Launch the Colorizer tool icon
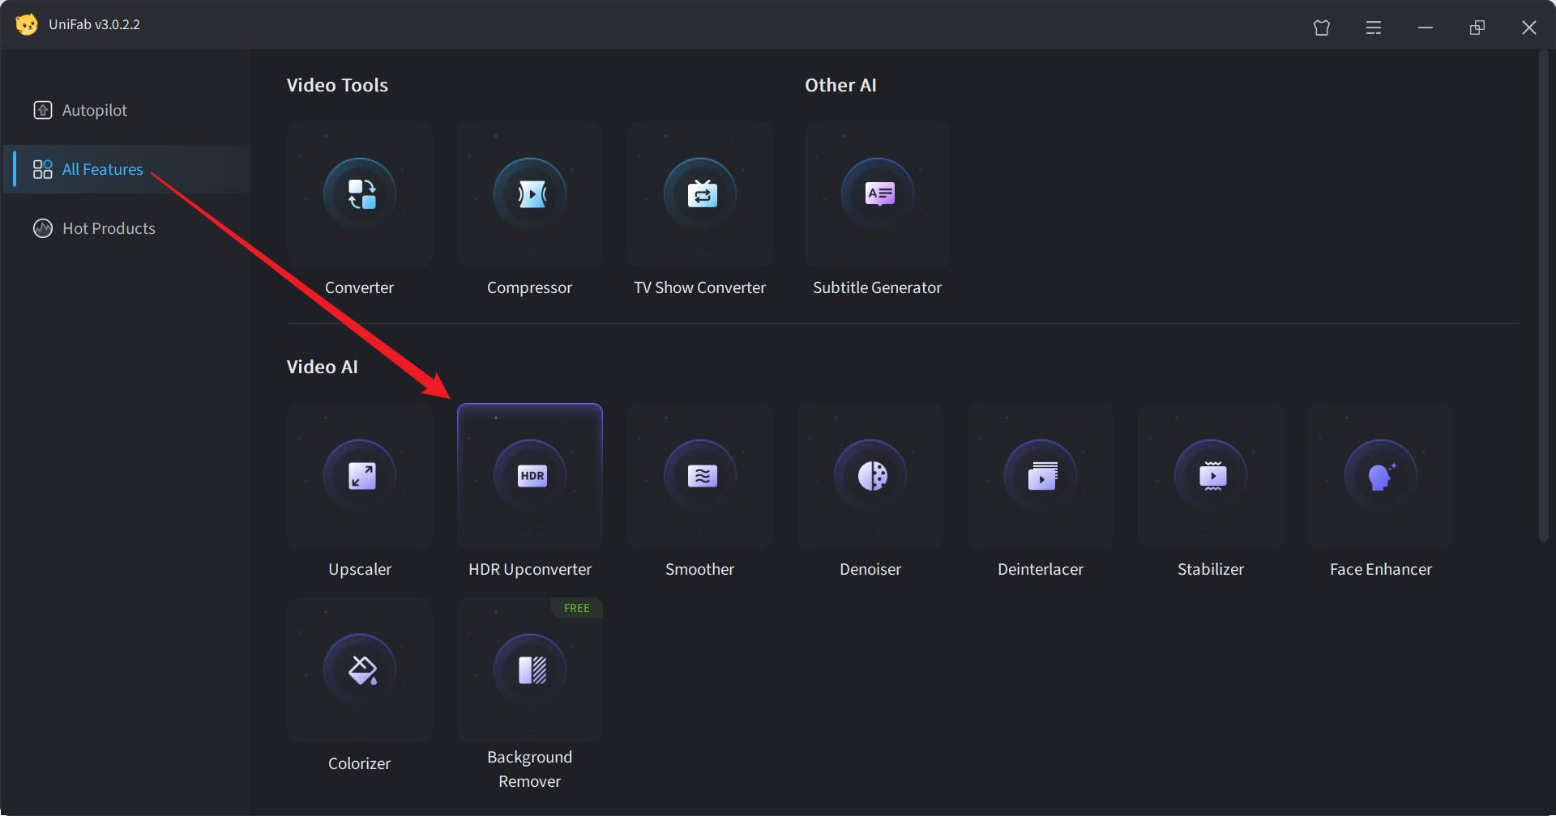1556x816 pixels. pyautogui.click(x=360, y=670)
